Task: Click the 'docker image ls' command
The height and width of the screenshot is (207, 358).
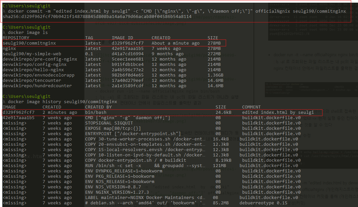Action: click(x=28, y=32)
